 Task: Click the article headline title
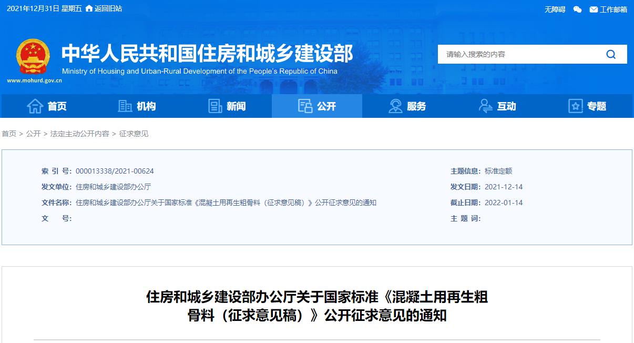coord(317,306)
